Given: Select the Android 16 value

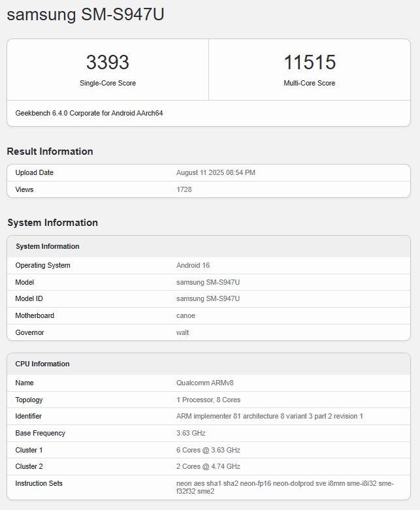Looking at the screenshot, I should [x=193, y=265].
